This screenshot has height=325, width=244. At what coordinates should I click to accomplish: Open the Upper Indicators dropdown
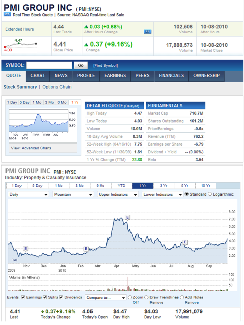coord(118,194)
